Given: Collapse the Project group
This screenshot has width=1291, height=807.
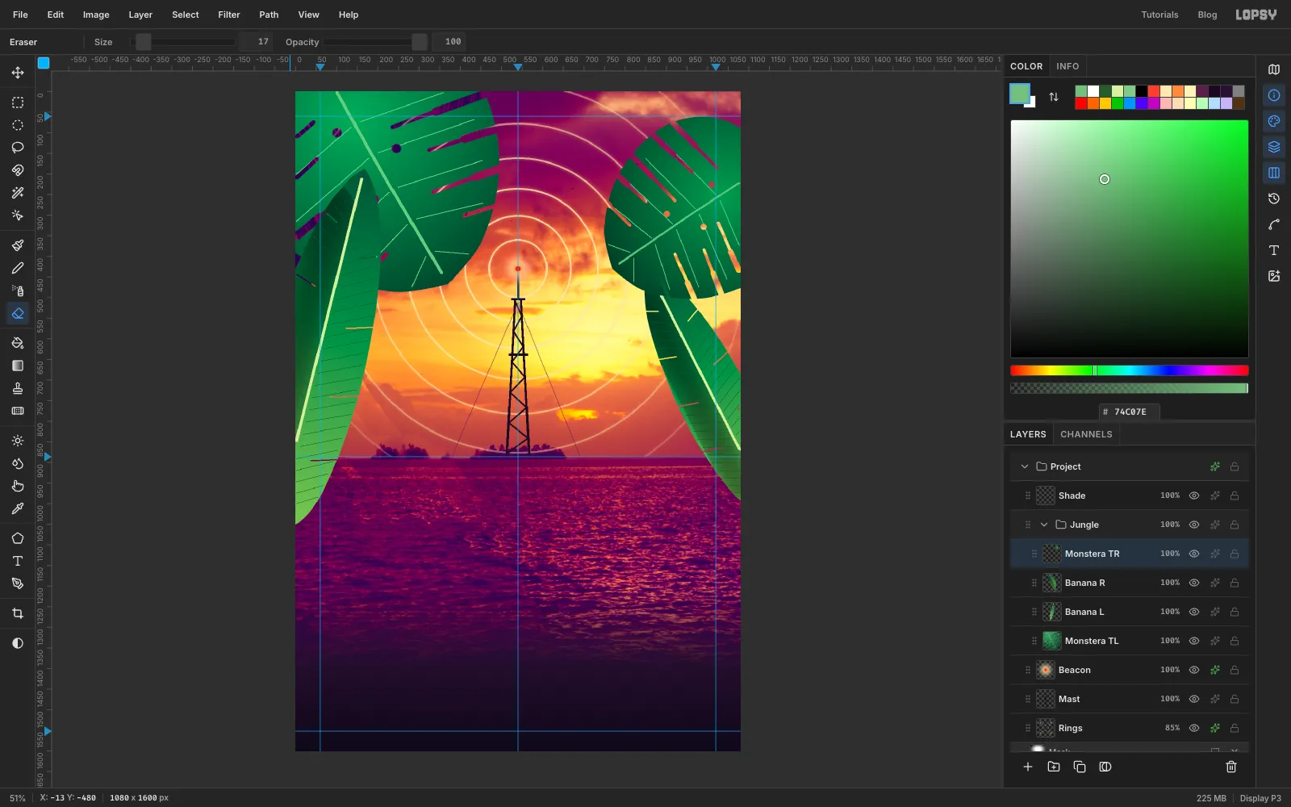Looking at the screenshot, I should pos(1025,466).
